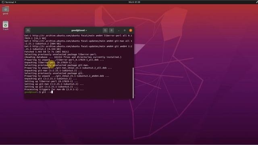Click the '(Reading database ...' line
This screenshot has height=145, width=258.
pos(73,57)
